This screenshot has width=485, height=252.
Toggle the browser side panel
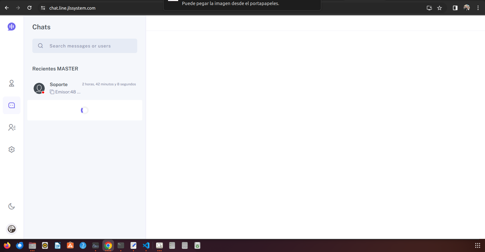click(455, 8)
